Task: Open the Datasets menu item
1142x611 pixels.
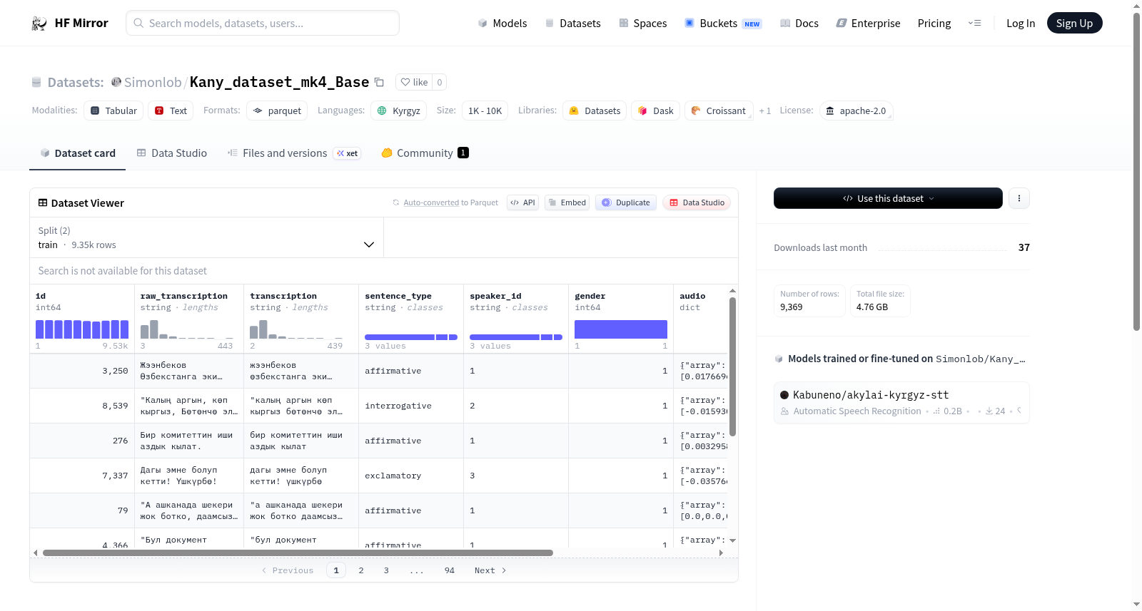Action: 572,24
